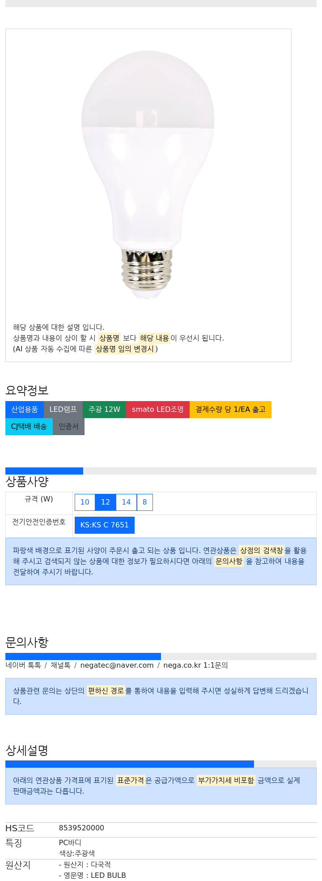Click the LED램프 summary tag

(x=63, y=410)
